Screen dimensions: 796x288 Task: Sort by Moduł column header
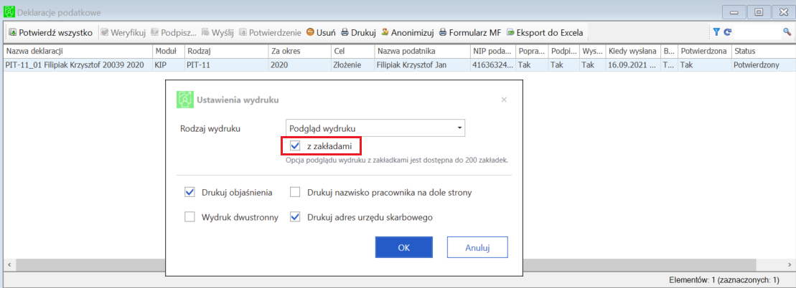167,51
